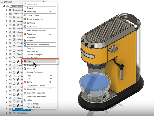Collapse the Espresso root tree node
This screenshot has height=116, width=154.
(x=4, y=6)
